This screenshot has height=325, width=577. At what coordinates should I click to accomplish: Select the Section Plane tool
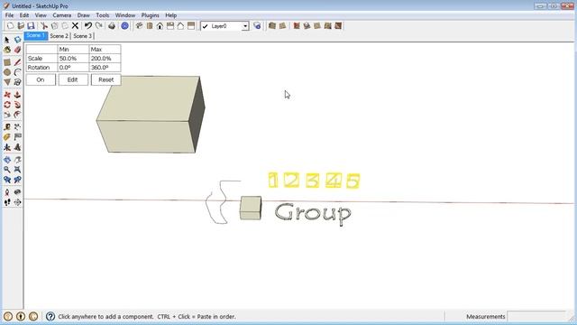click(17, 202)
